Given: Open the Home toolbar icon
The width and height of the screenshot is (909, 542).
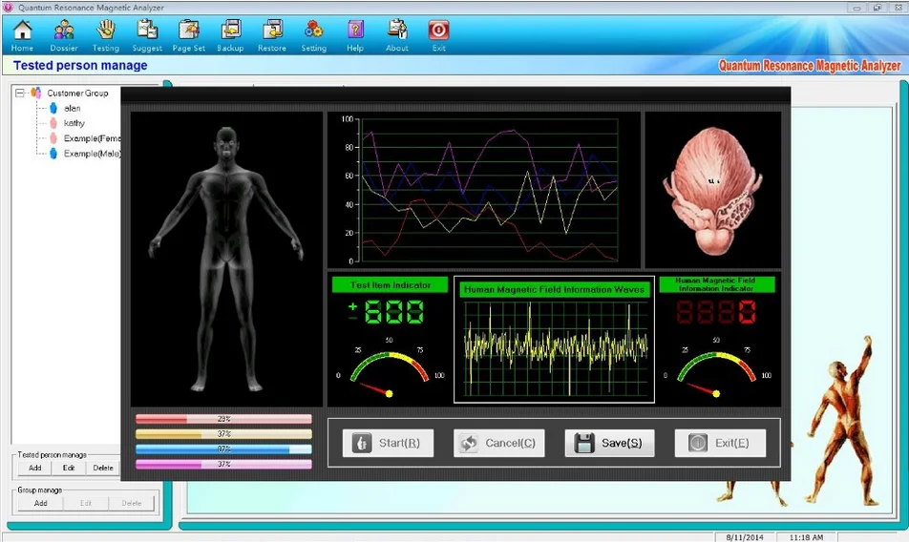Looking at the screenshot, I should 23,35.
